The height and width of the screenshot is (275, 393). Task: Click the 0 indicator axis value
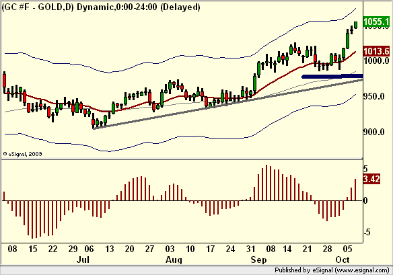click(x=365, y=200)
